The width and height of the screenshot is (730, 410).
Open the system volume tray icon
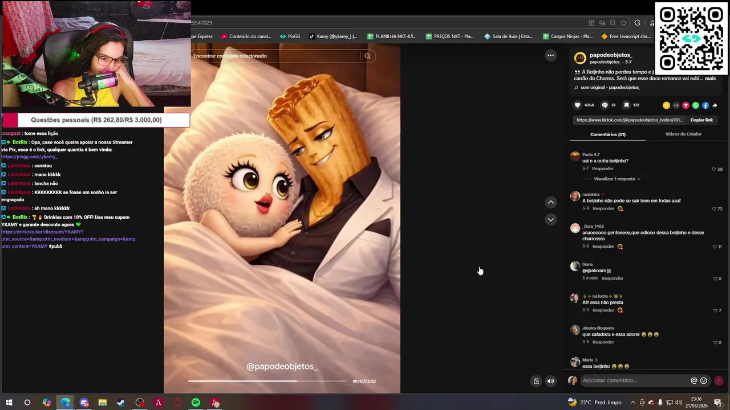678,403
